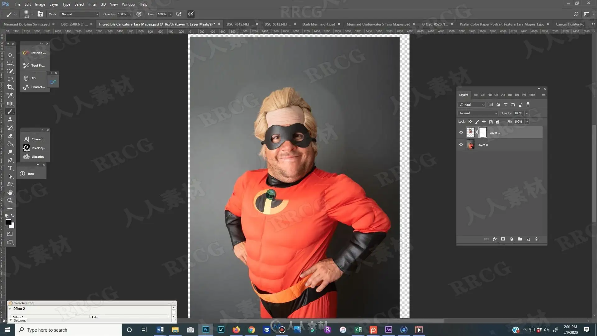Add a layer style with fx icon
The image size is (597, 336).
point(495,239)
